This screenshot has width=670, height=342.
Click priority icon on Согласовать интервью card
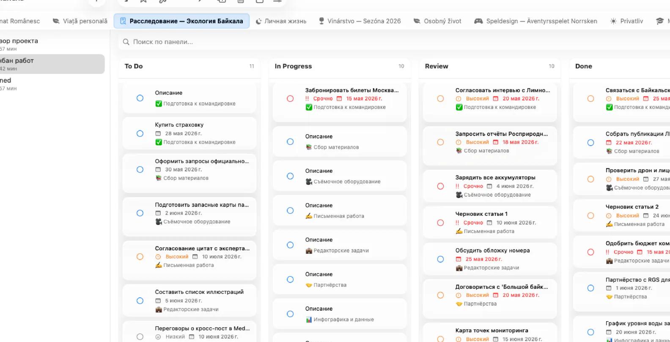[459, 98]
